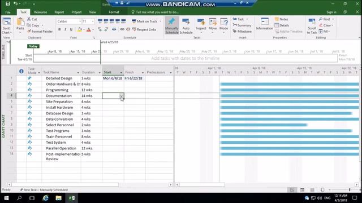
Task: Click the Copy icon
Action: pyautogui.click(x=29, y=25)
